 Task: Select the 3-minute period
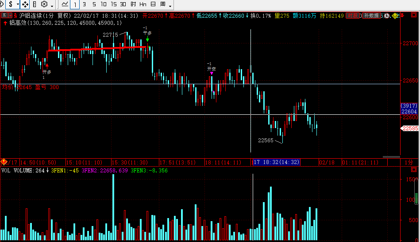pyautogui.click(x=84, y=4)
